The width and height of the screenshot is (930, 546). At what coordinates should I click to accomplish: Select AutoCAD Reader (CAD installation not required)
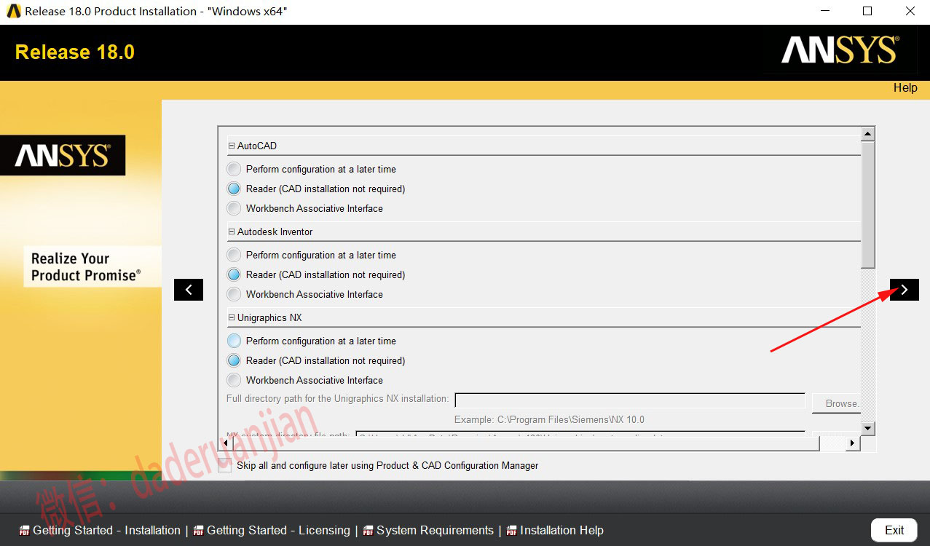tap(233, 189)
